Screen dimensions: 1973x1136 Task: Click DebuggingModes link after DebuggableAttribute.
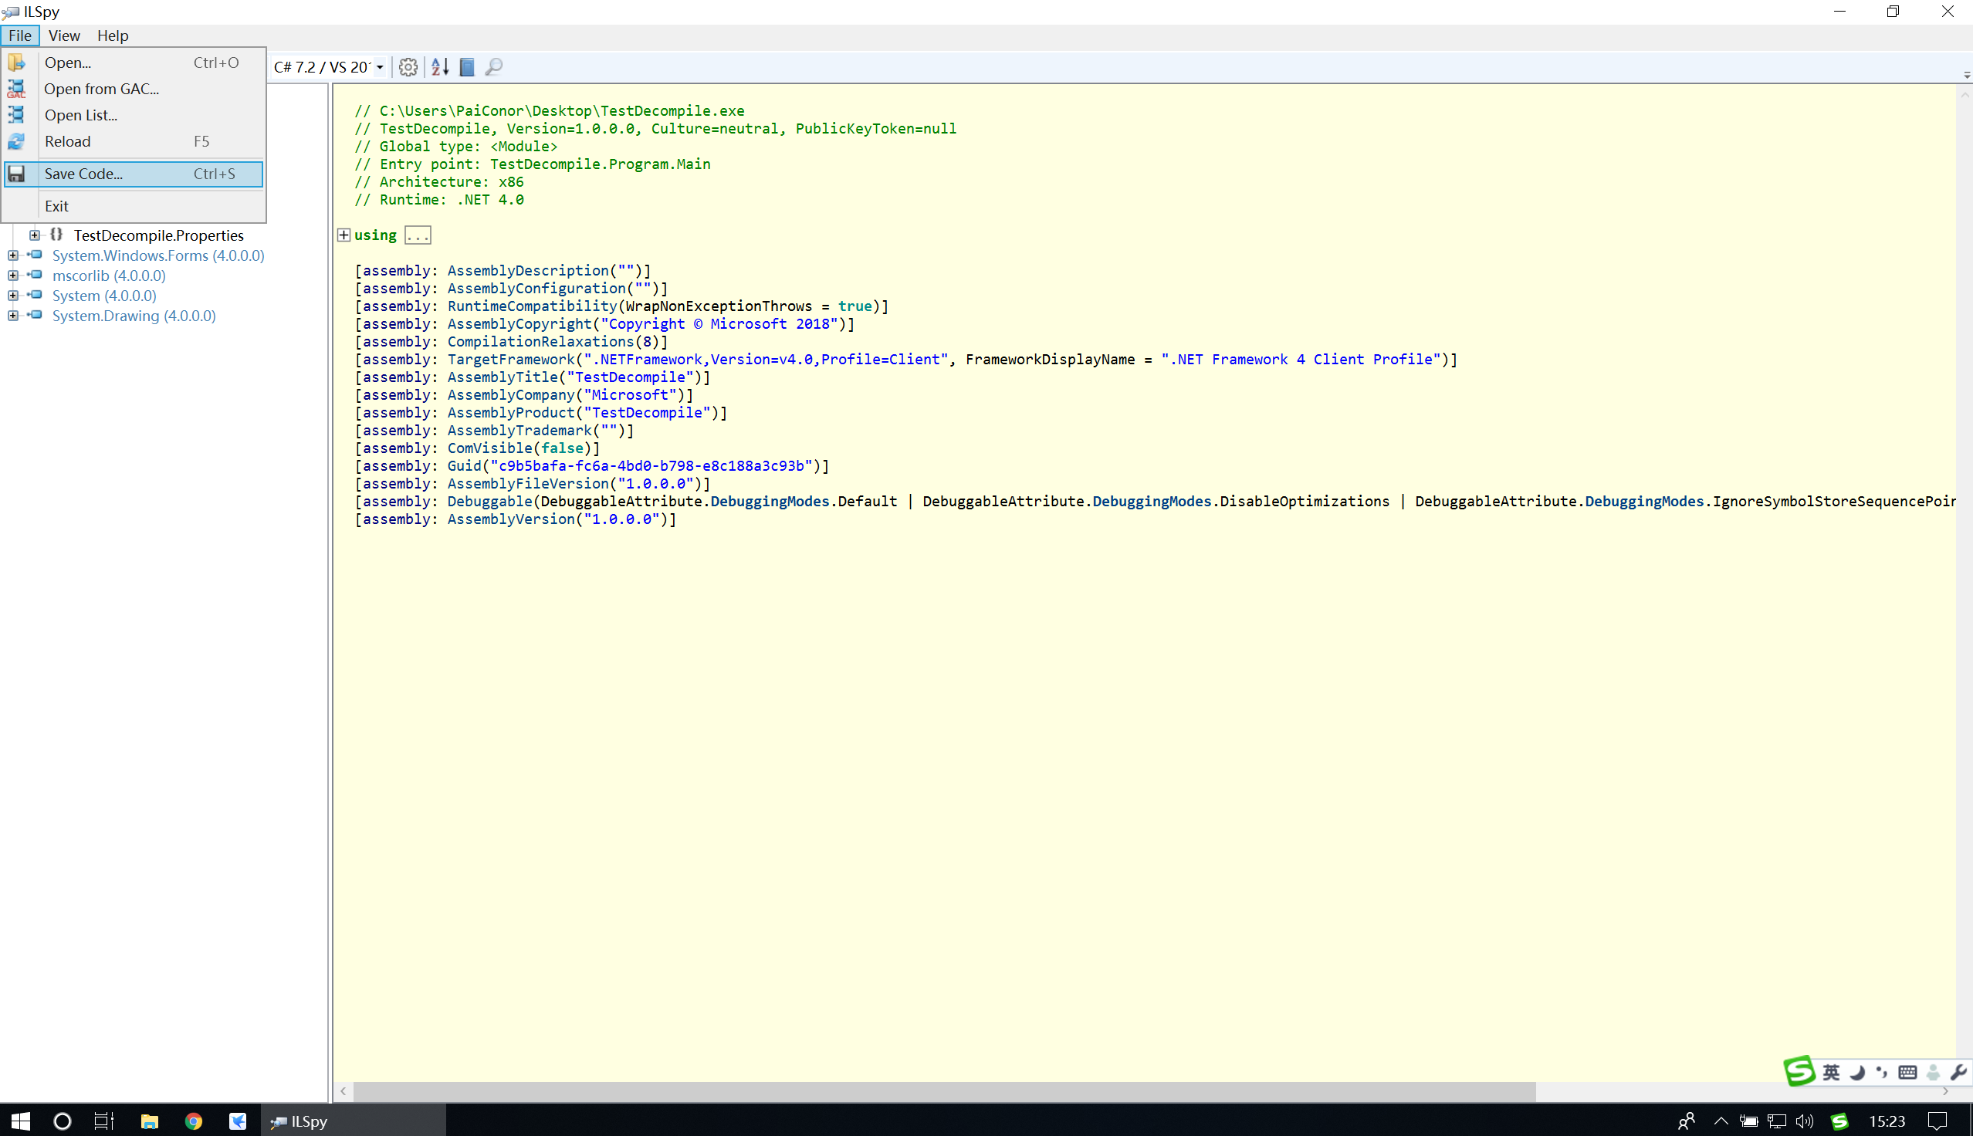770,501
